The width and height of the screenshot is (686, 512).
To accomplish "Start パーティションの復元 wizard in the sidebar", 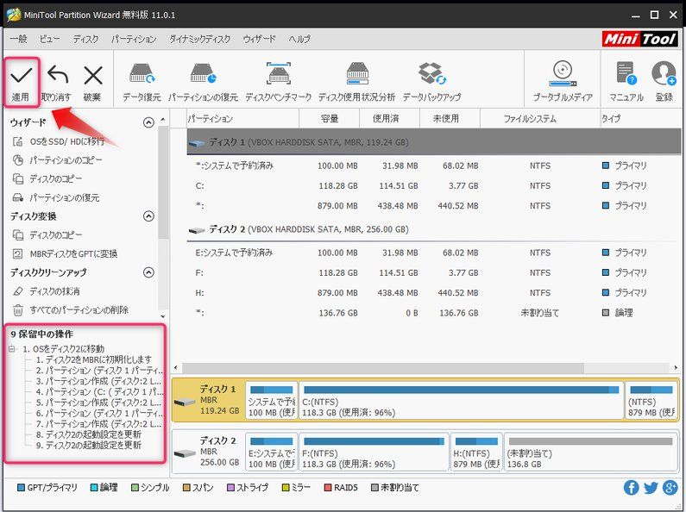I will click(56, 198).
